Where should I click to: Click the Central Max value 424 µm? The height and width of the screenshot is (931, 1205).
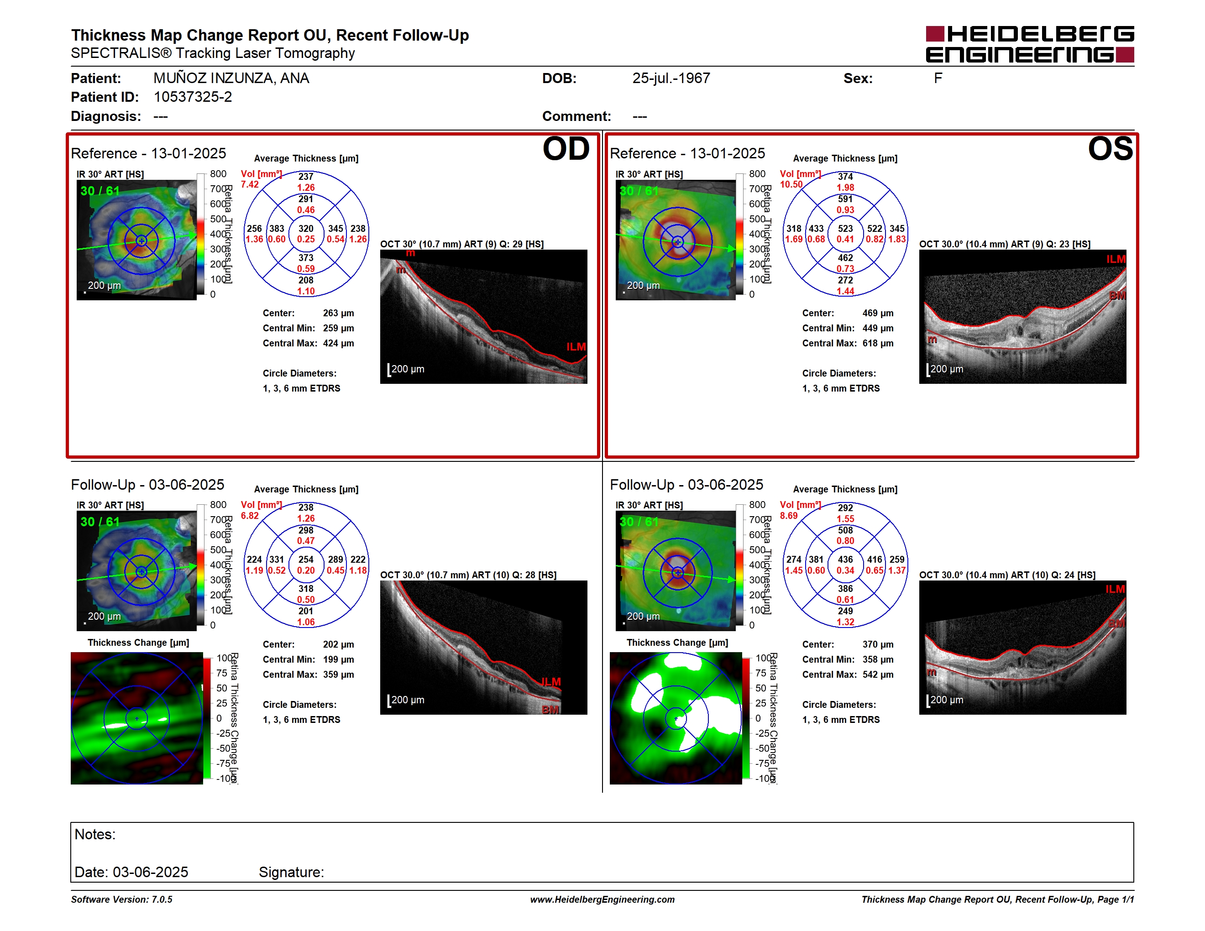(x=338, y=343)
